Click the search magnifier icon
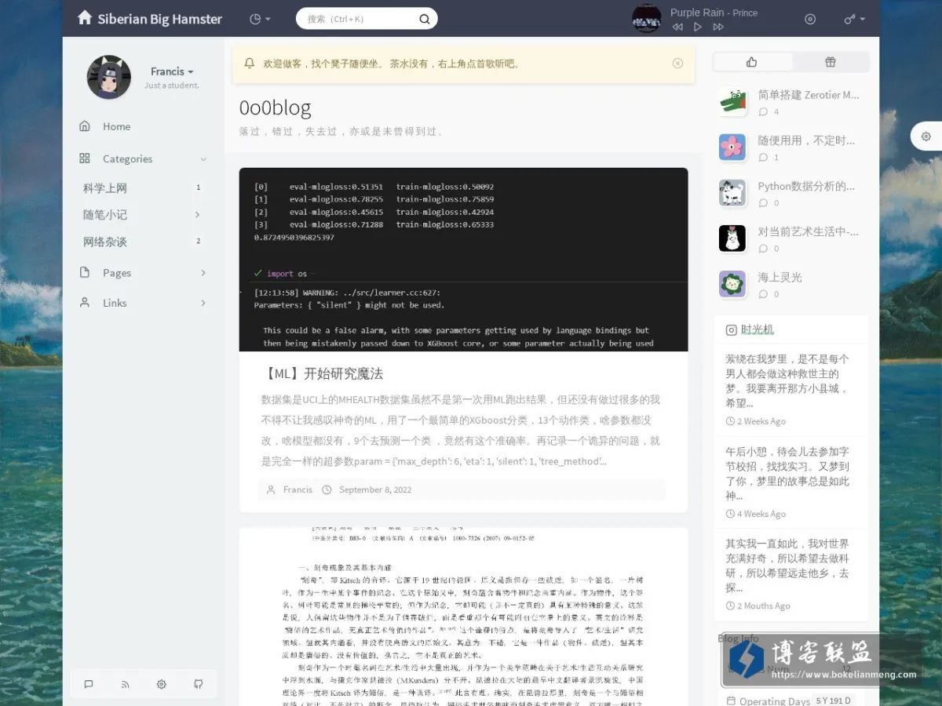 point(425,19)
